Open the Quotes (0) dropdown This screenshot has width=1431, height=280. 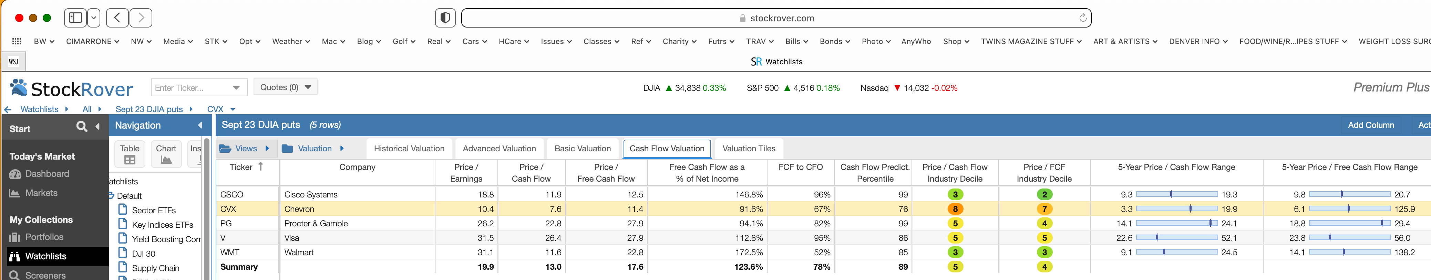click(286, 87)
